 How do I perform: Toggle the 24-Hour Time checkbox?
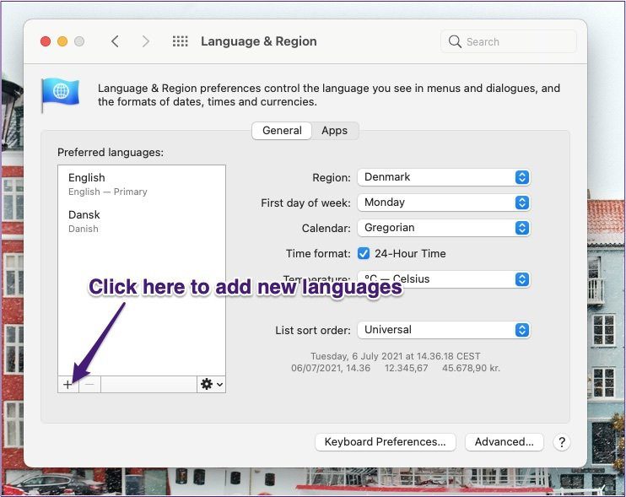click(364, 253)
